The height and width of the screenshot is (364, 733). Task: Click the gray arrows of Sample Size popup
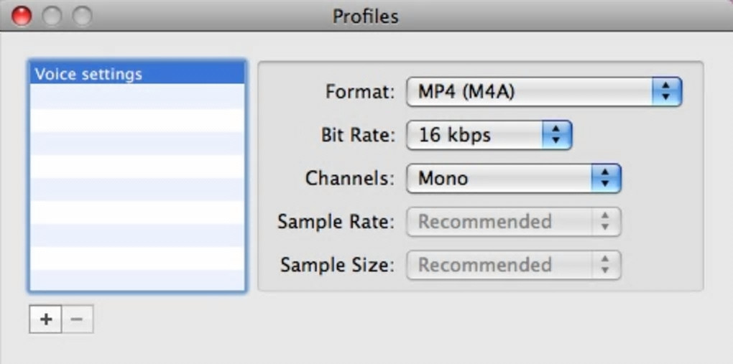pos(605,265)
